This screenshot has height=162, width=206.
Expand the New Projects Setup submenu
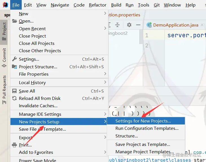tap(105, 122)
